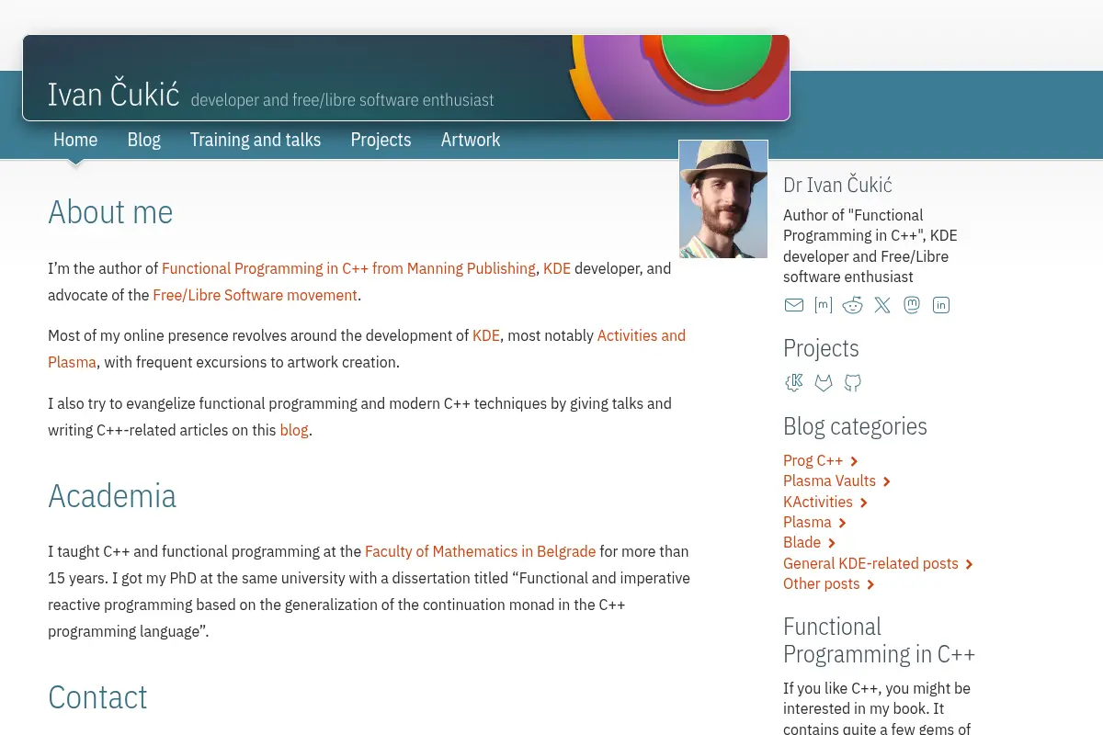Expand the Prog C++ category chevron
The image size is (1103, 735).
click(854, 461)
